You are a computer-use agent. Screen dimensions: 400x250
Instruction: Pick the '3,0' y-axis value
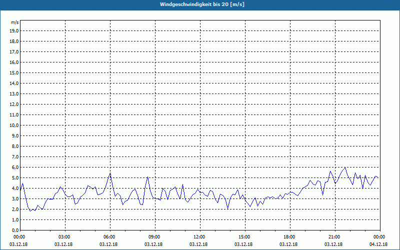tap(15, 198)
